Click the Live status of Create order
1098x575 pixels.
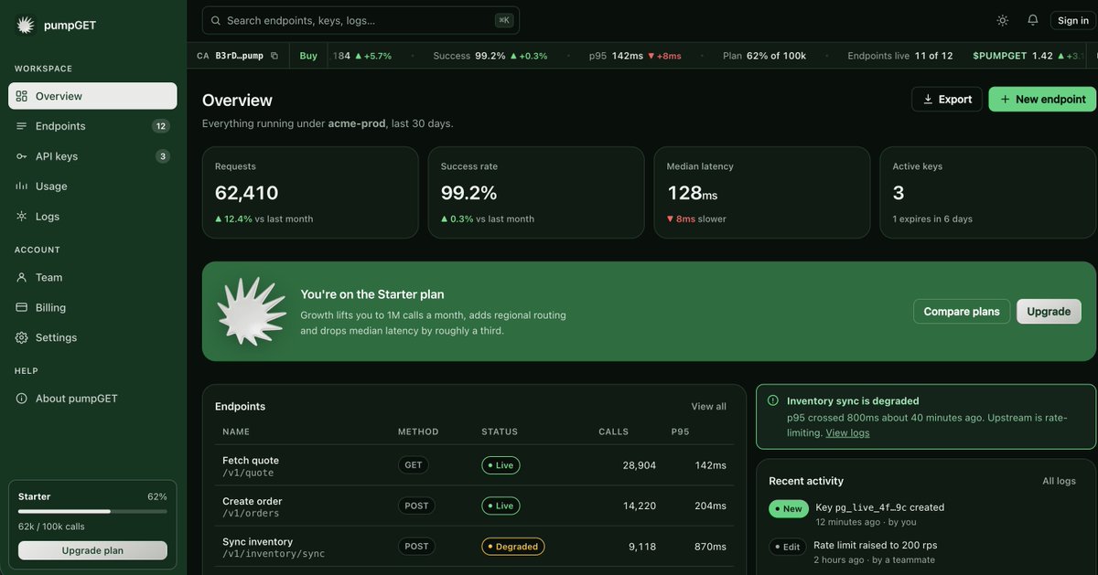click(501, 506)
